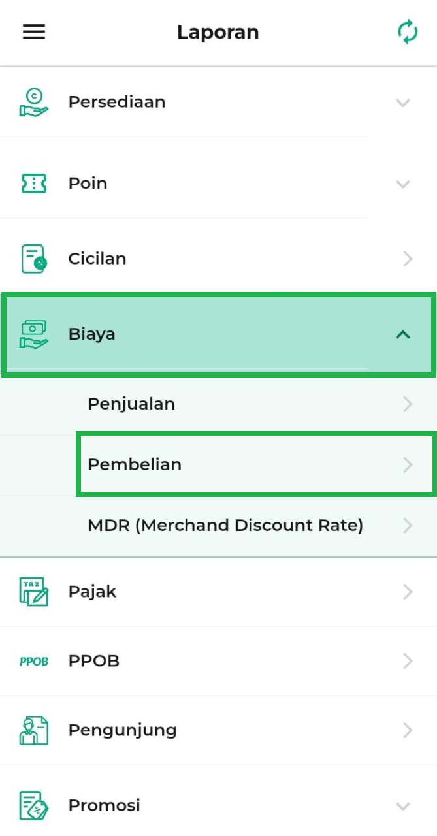The height and width of the screenshot is (836, 437).
Task: Tap the green refresh sync icon
Action: pyautogui.click(x=408, y=32)
